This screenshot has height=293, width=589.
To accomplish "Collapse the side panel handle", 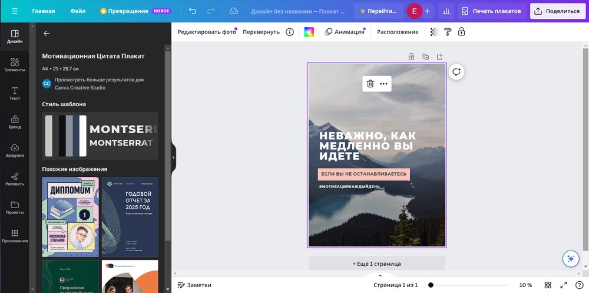I will [x=173, y=157].
